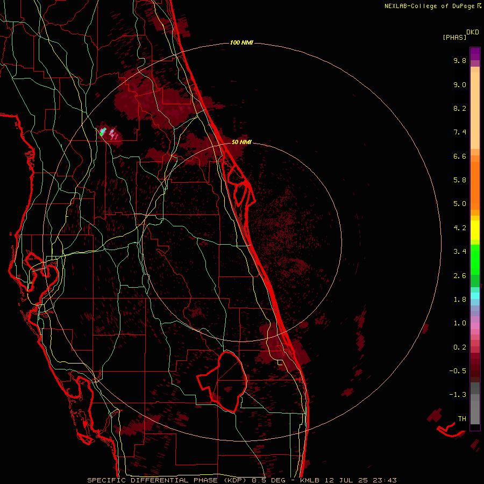Pick the pink color bar segment
Viewport: 484px width, 484px height.
(x=475, y=326)
